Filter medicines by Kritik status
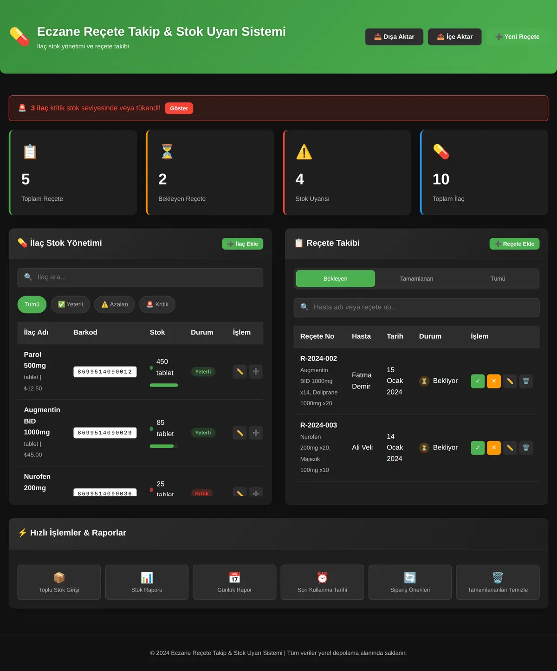This screenshot has width=557, height=671. pyautogui.click(x=157, y=304)
